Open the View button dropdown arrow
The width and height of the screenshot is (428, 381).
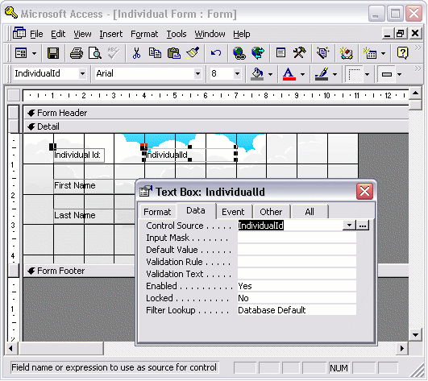34,53
